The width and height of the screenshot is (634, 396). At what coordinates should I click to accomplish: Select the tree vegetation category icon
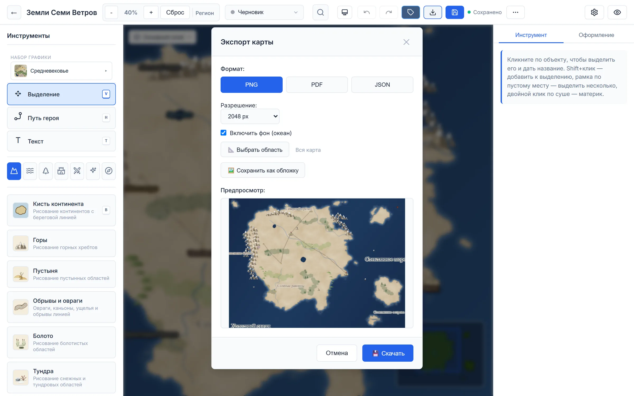pos(46,171)
